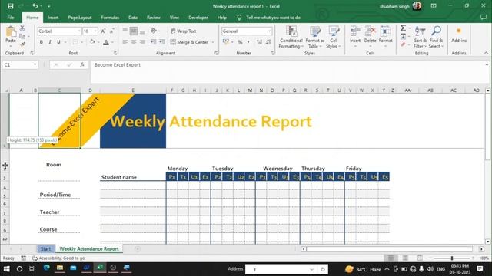Viewport: 492px width, 276px height.
Task: Open Font dialog launcher
Action: point(115,53)
